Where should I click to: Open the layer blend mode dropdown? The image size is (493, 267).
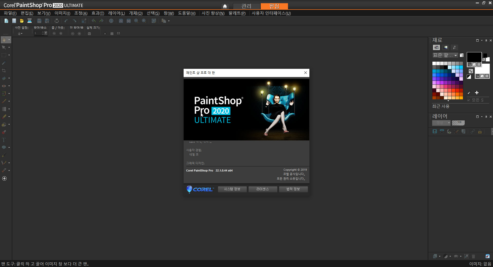tap(441, 123)
